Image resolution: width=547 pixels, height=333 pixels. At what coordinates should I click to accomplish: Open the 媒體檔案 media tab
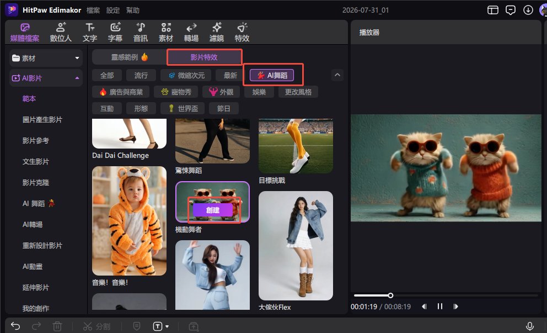pos(25,33)
